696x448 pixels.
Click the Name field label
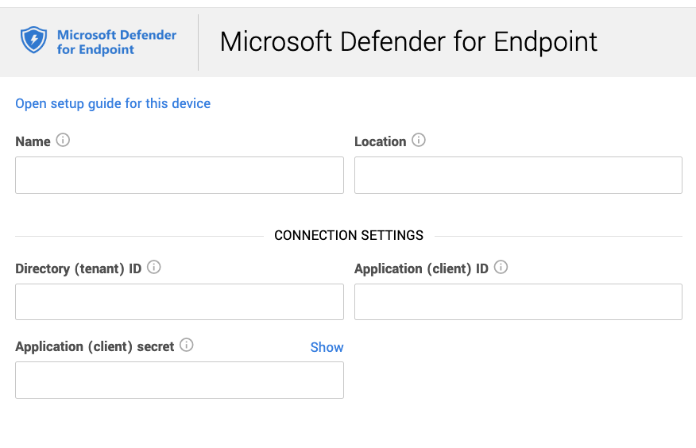point(33,141)
